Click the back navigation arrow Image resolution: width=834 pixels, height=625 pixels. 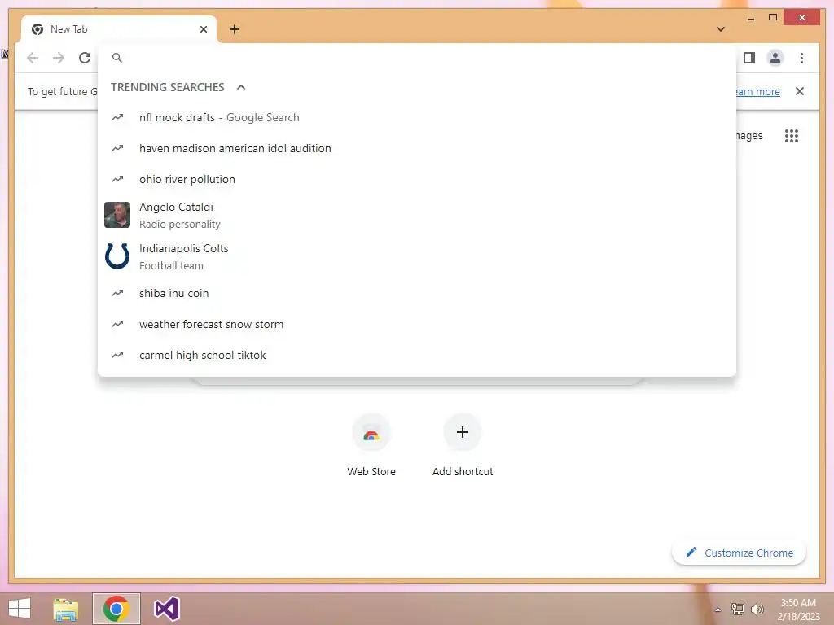pos(33,58)
